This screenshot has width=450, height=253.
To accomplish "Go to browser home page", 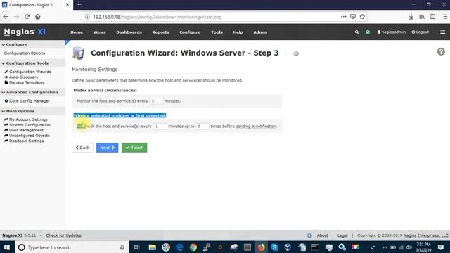I will pos(38,17).
